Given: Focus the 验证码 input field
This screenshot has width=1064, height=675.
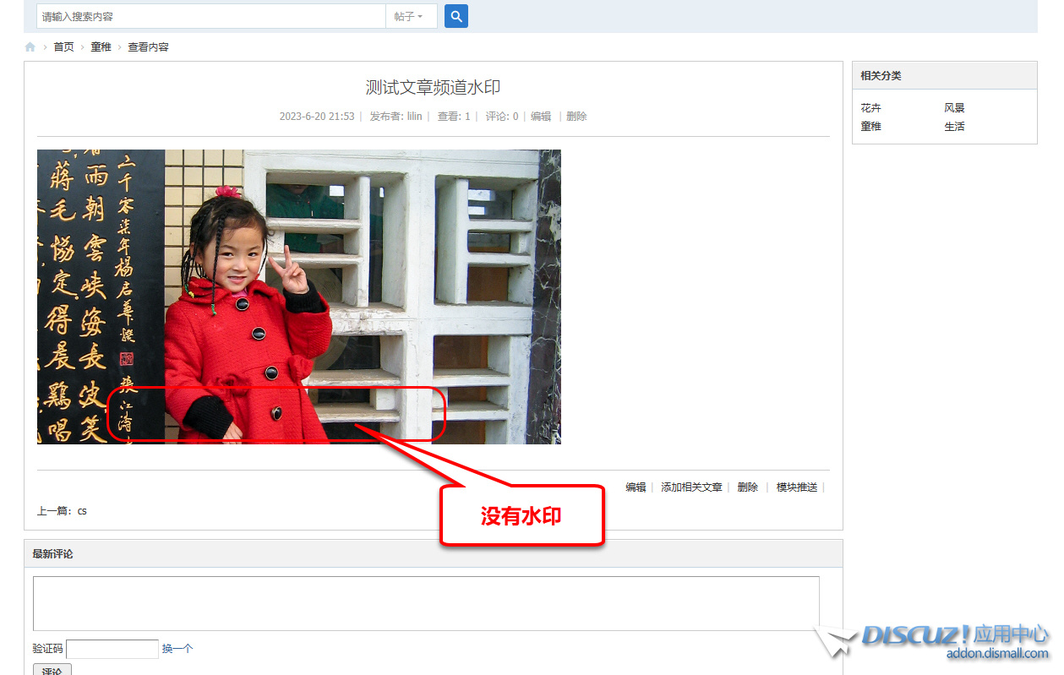Looking at the screenshot, I should tap(112, 649).
